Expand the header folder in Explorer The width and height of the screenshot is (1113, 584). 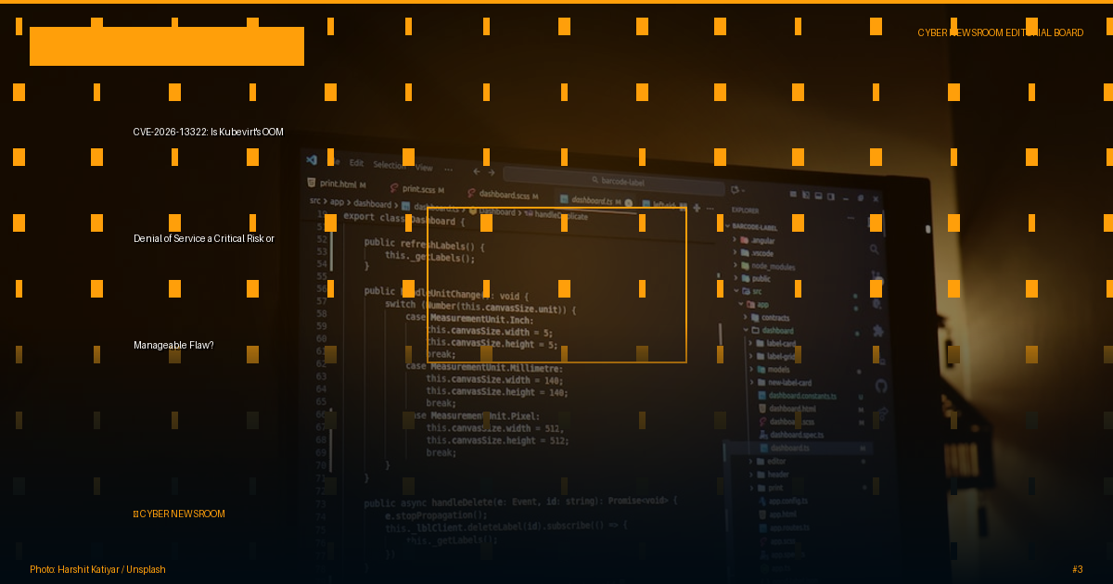[x=770, y=475]
